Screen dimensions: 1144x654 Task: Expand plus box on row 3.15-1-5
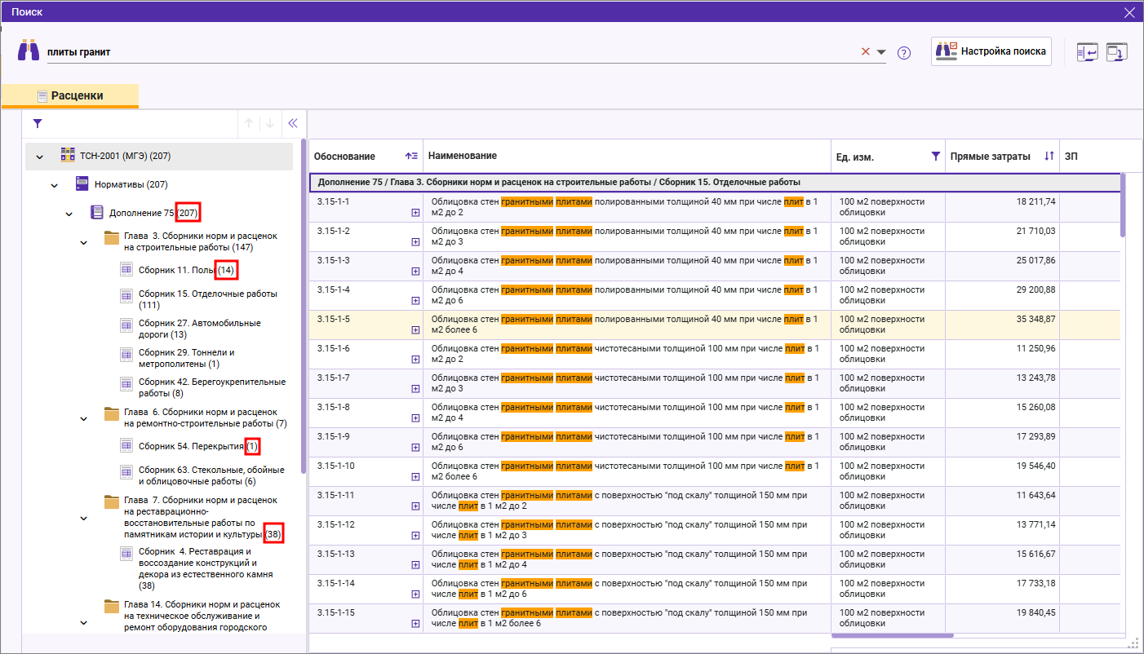click(x=415, y=330)
